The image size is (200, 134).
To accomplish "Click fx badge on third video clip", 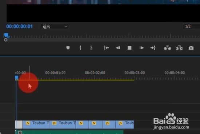I will click(81, 123).
